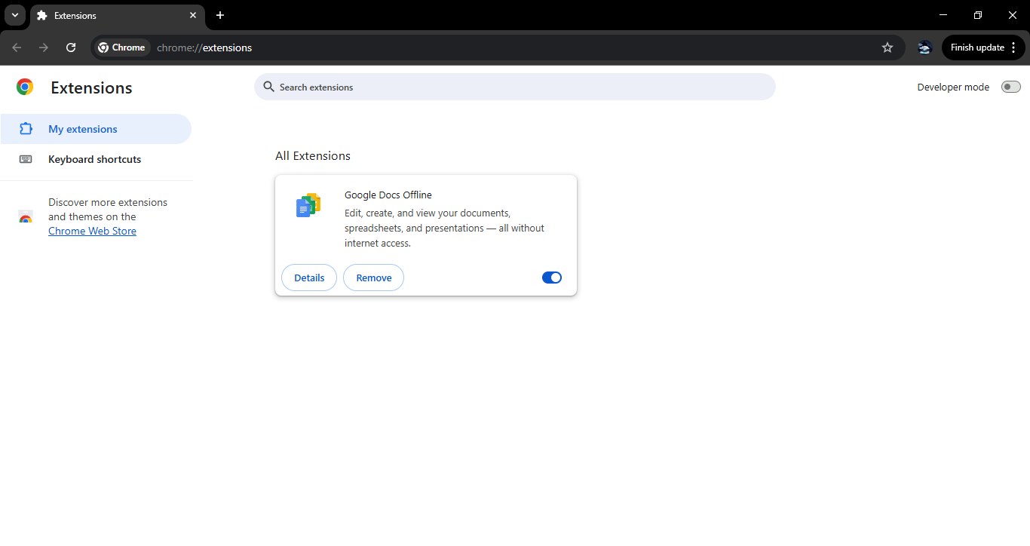
Task: Click the Chrome Web Store rainbow icon
Action: click(26, 217)
